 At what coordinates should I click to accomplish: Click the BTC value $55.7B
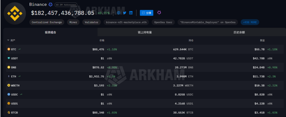(259, 49)
